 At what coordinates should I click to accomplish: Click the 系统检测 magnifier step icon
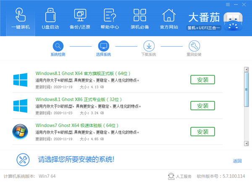click(58, 46)
